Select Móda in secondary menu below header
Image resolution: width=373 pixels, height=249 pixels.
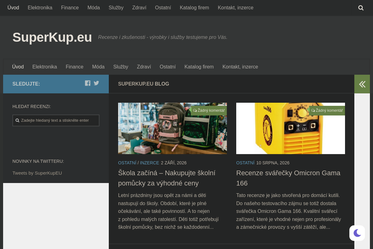point(98,67)
